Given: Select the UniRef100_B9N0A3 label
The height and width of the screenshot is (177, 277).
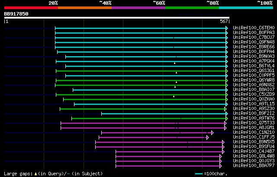Looking at the screenshot, I should pos(254,57).
